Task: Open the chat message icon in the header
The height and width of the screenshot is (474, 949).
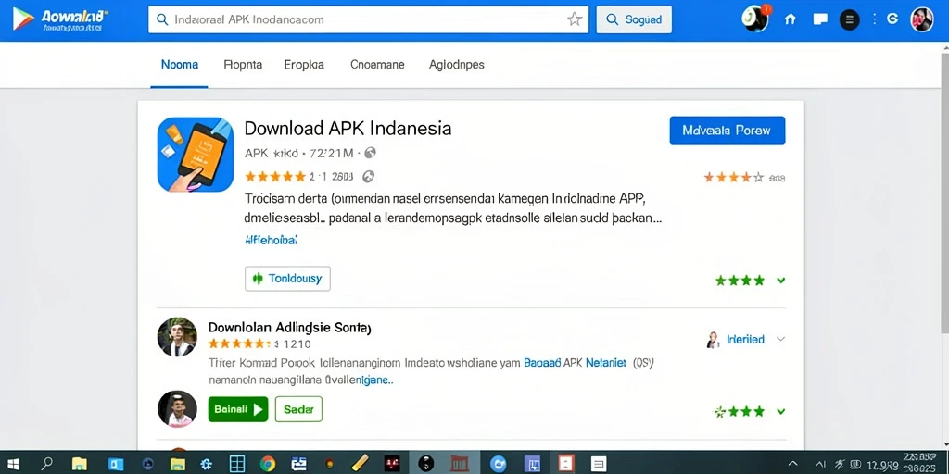Action: tap(820, 19)
